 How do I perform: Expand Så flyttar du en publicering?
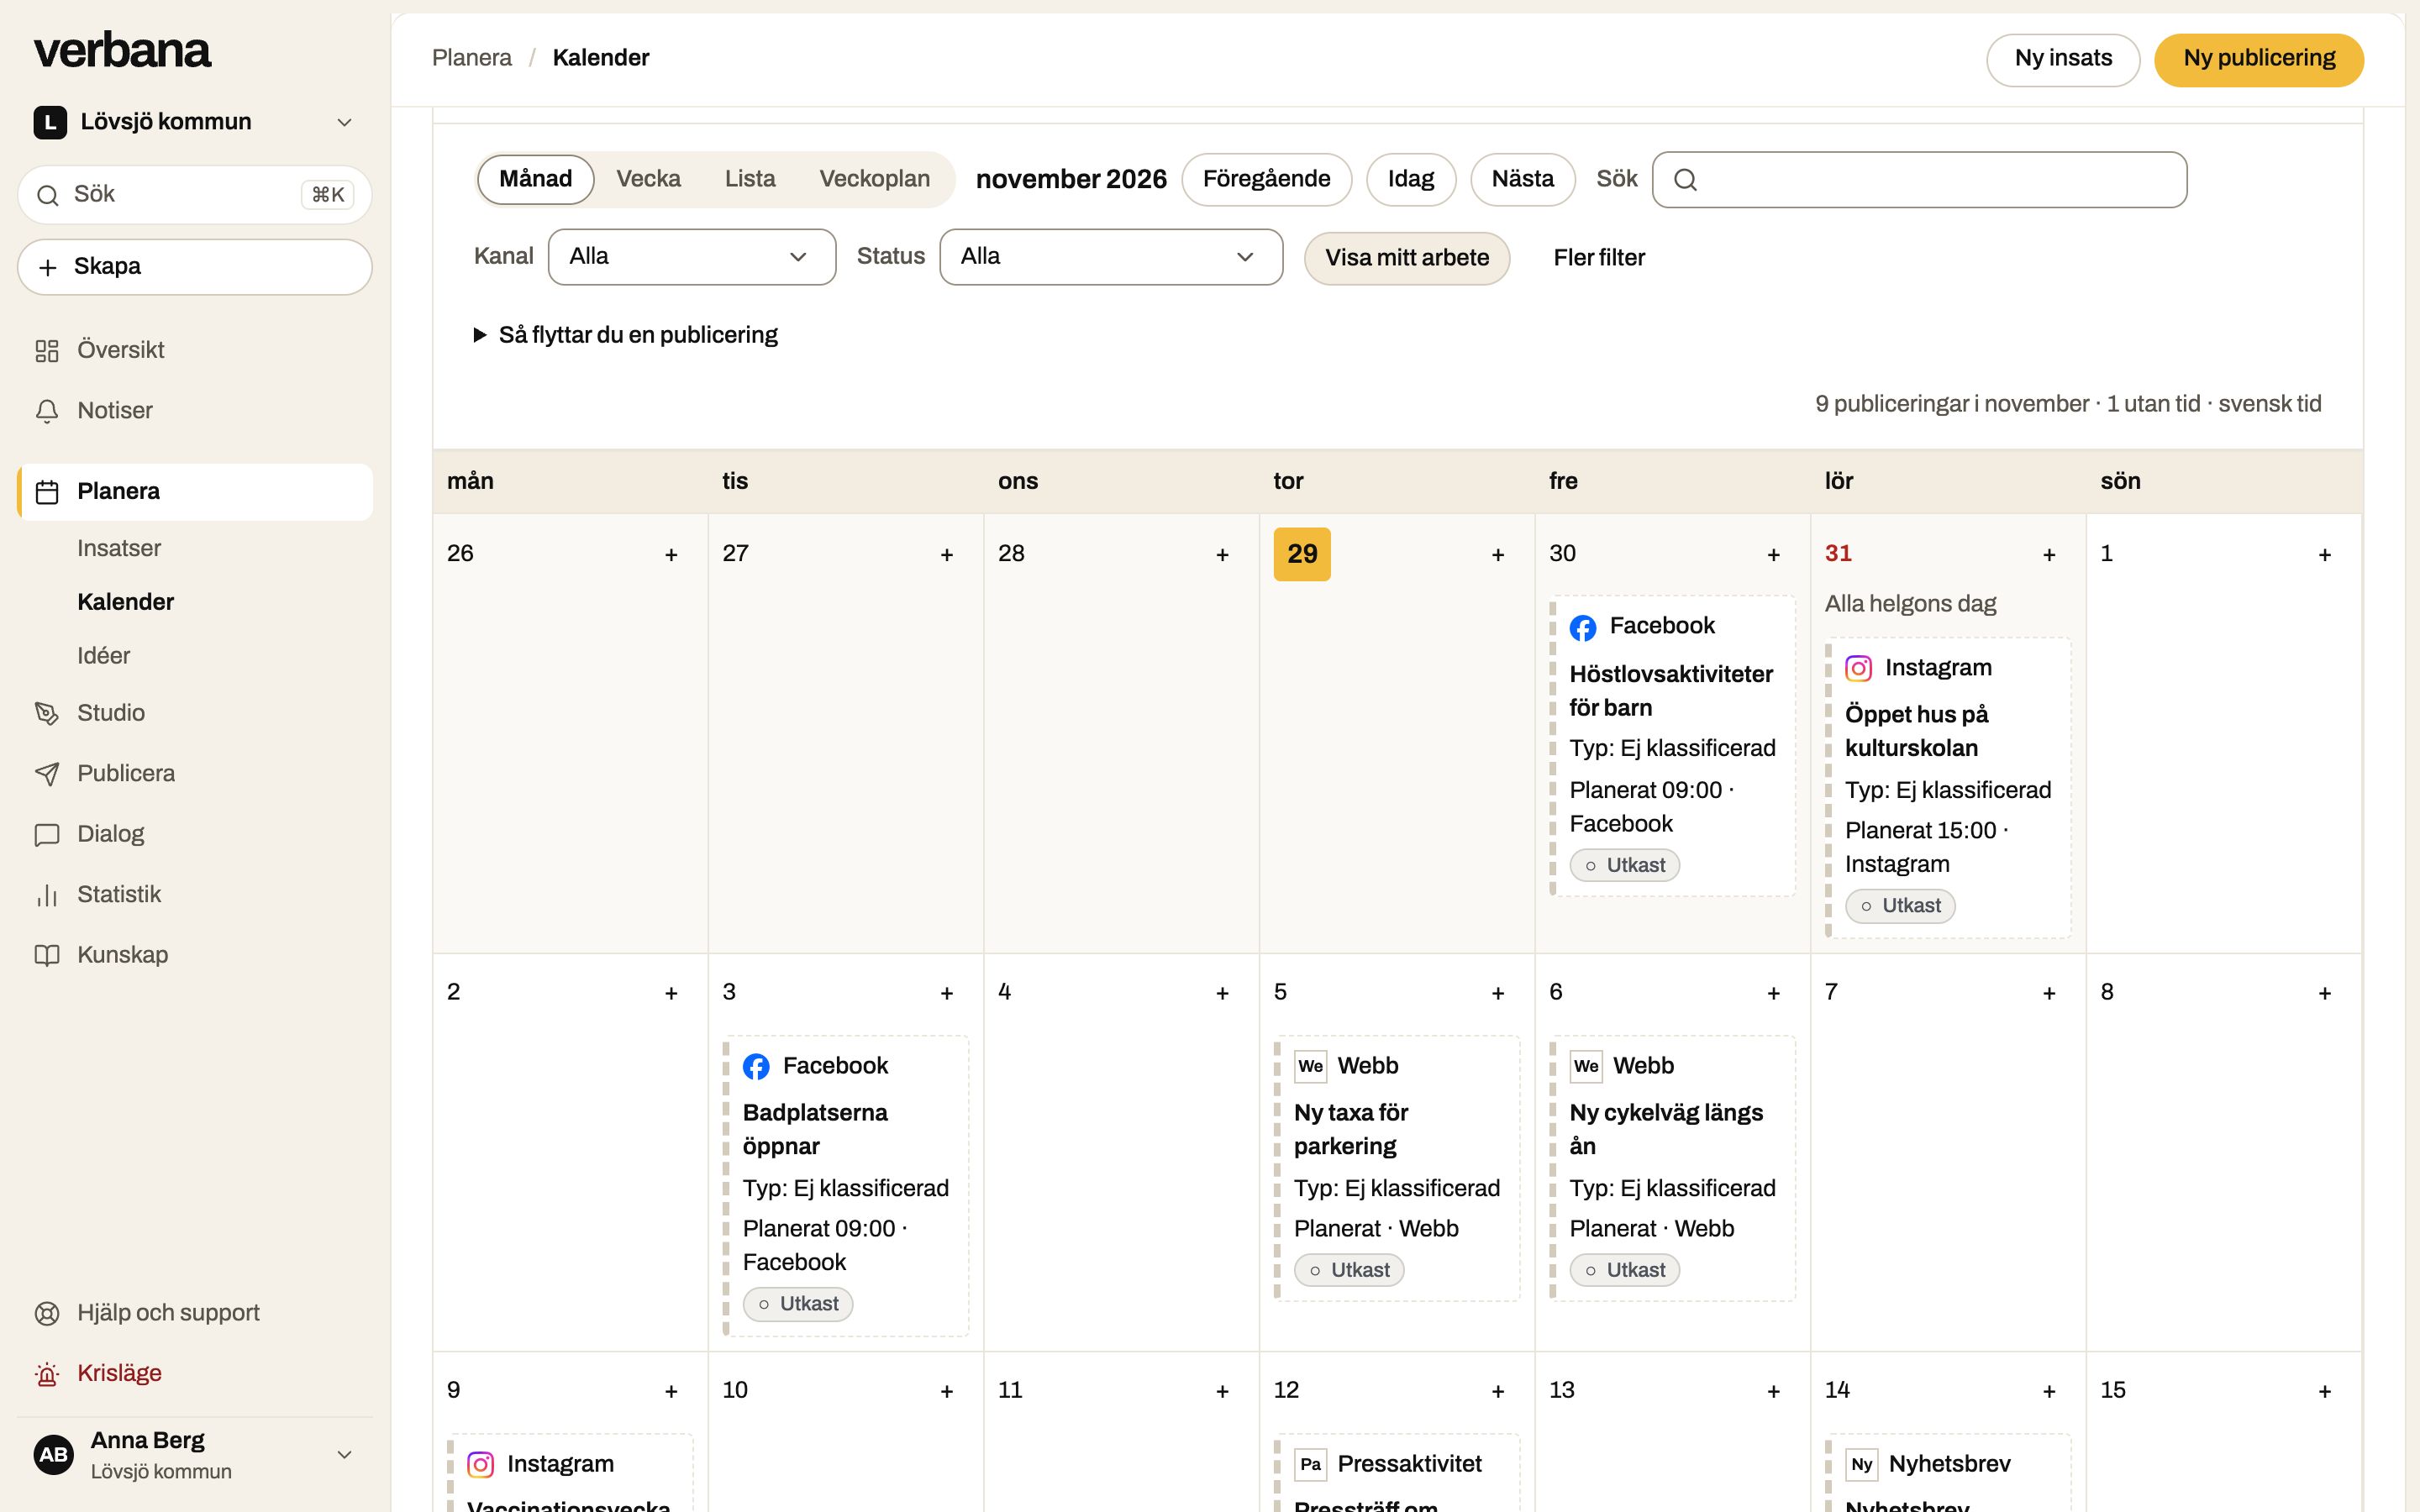pos(625,335)
